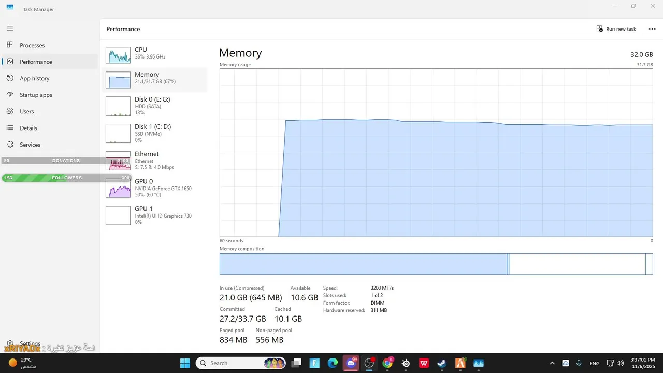663x373 pixels.
Task: Open WPS Office from the taskbar
Action: 424,363
